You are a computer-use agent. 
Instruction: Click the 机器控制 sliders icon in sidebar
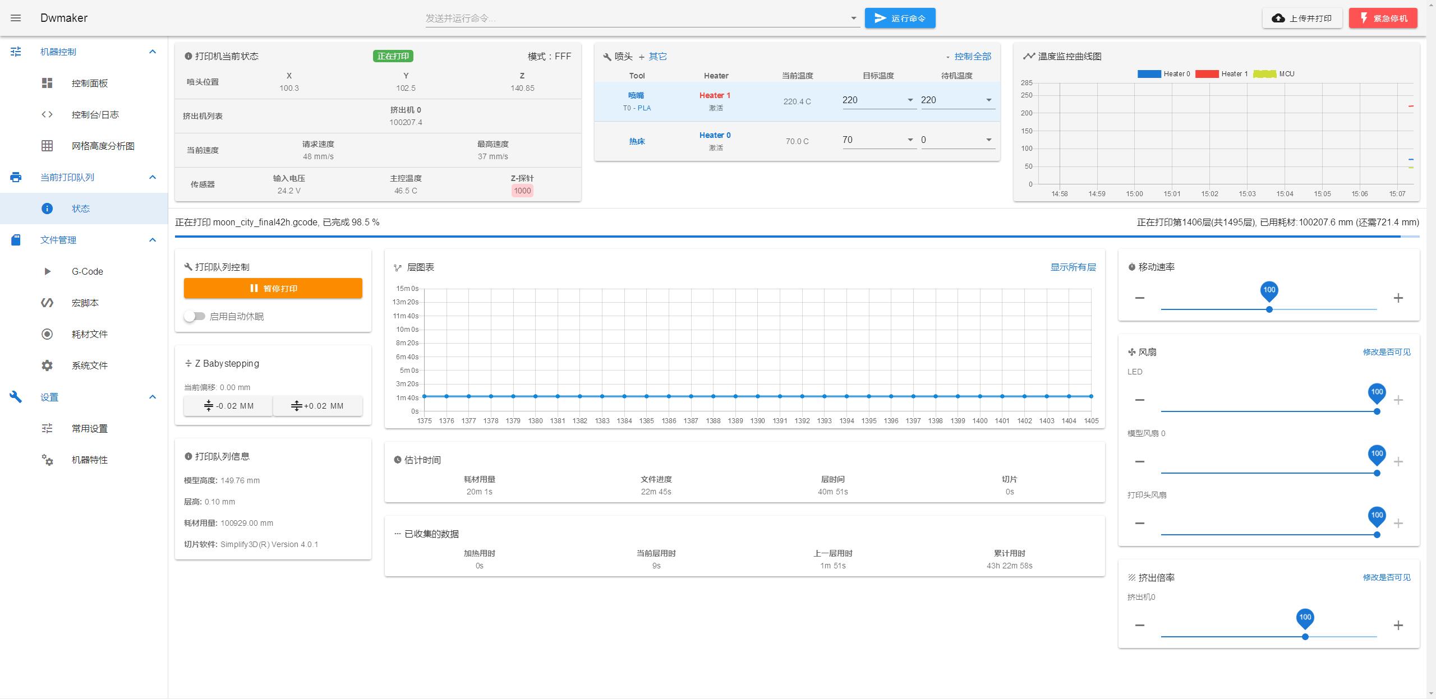point(16,52)
